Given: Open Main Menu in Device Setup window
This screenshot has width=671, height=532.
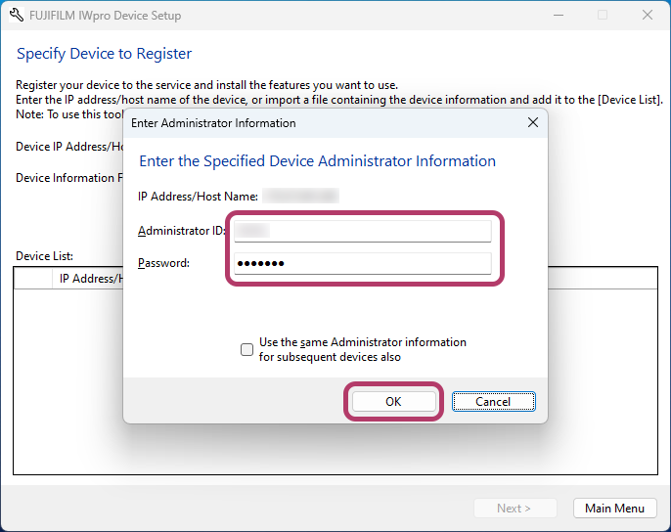Looking at the screenshot, I should (x=614, y=508).
